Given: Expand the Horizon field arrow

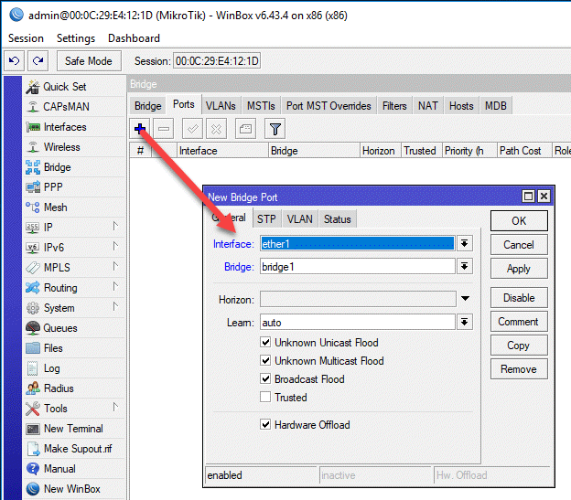Looking at the screenshot, I should [x=465, y=299].
